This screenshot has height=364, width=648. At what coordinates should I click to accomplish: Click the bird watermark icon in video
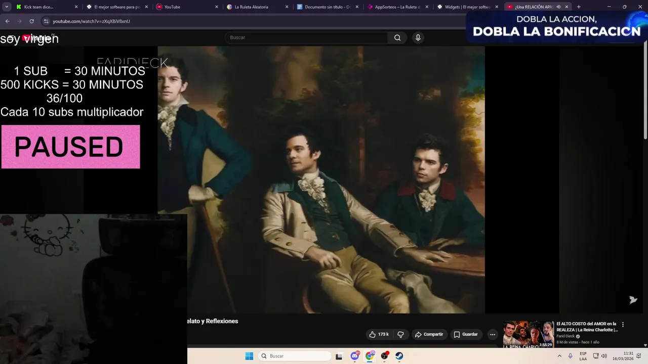tap(633, 300)
